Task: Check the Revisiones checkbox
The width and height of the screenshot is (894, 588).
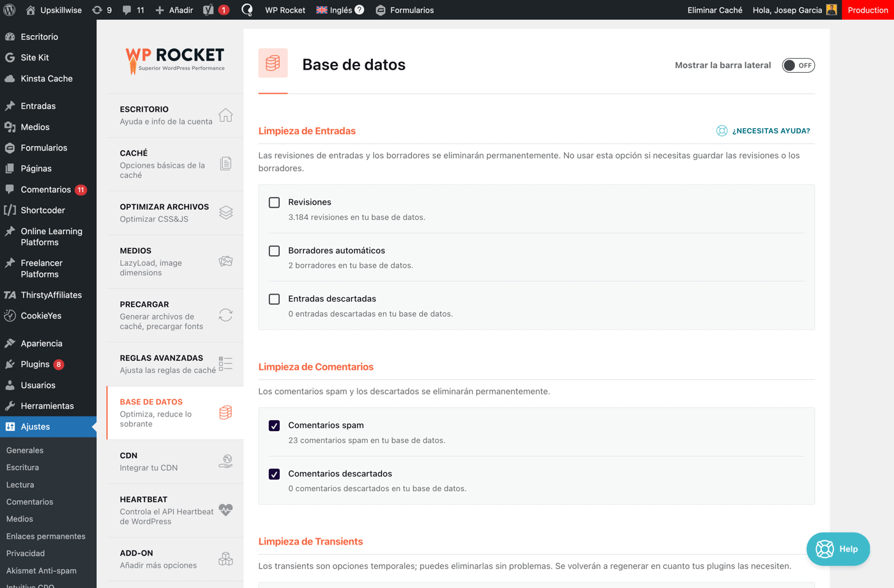Action: (274, 202)
